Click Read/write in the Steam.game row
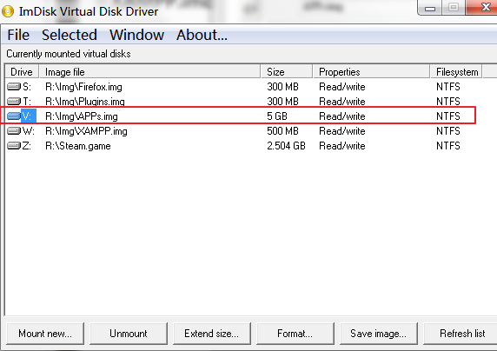 click(342, 146)
